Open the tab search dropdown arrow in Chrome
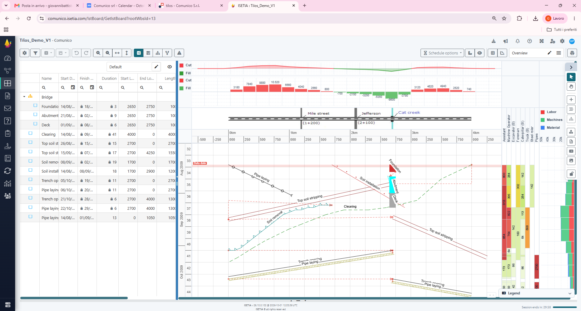Viewport: 581px width, 311px height. coord(6,5)
